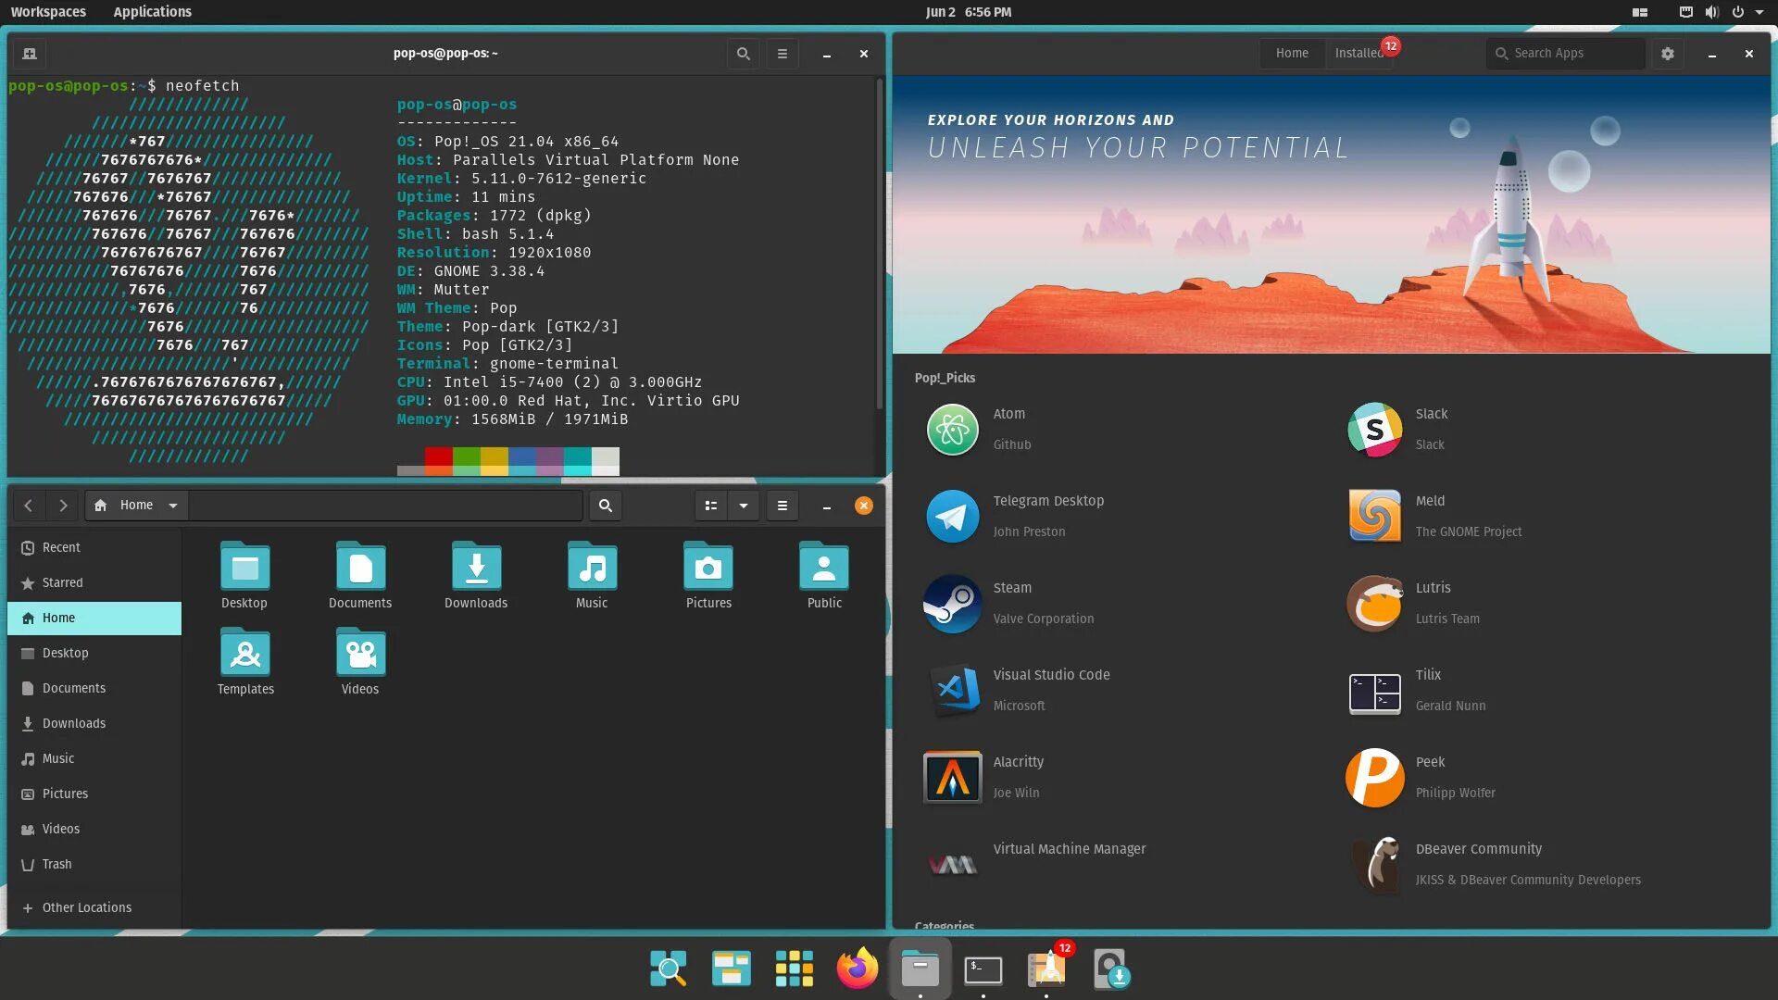The height and width of the screenshot is (1000, 1778).
Task: Open the Videos folder icon
Action: coord(360,652)
